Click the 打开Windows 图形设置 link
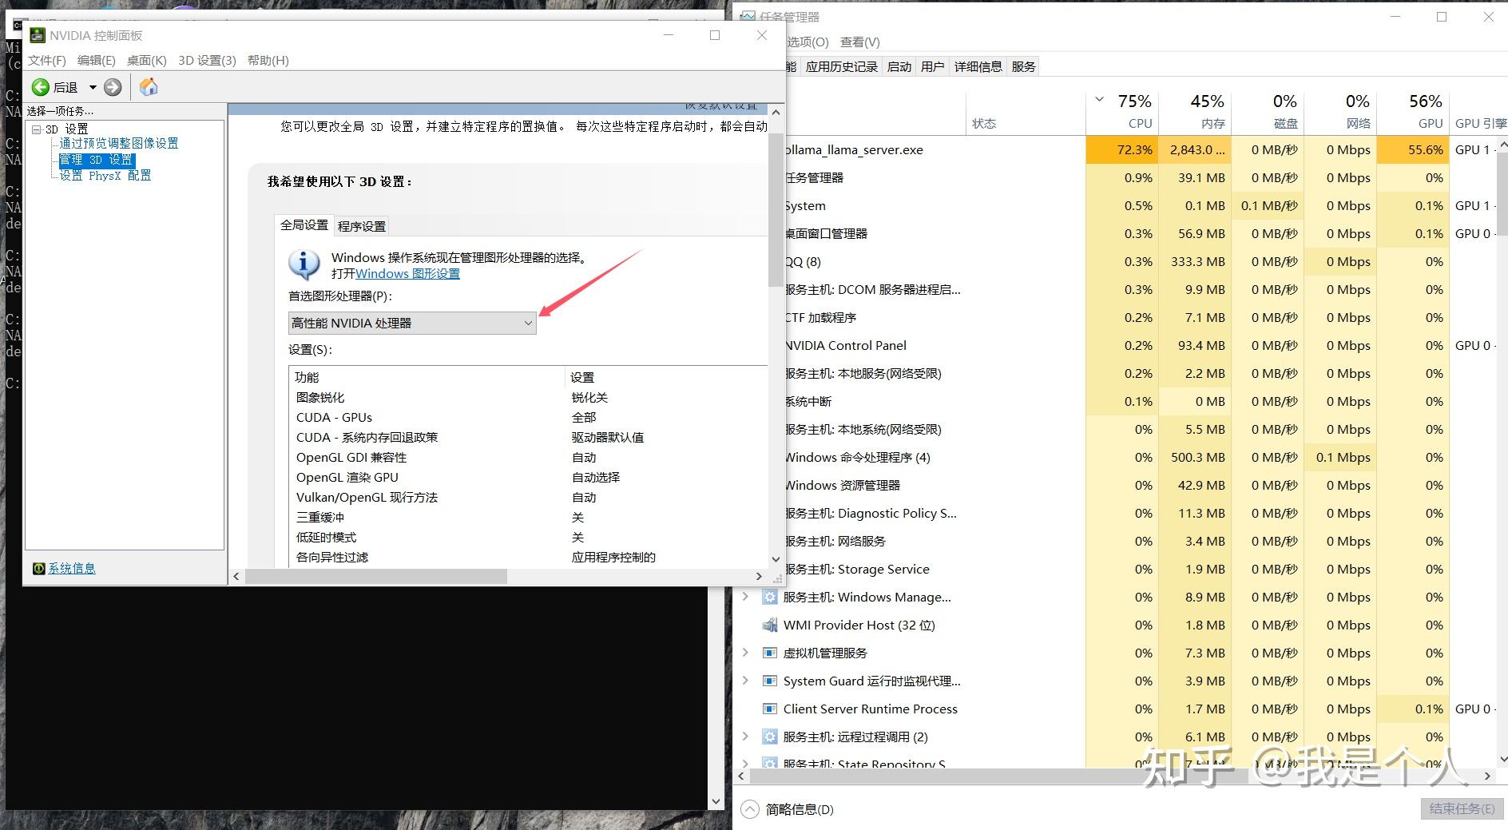Screen dimensions: 1508x830 click(407, 273)
